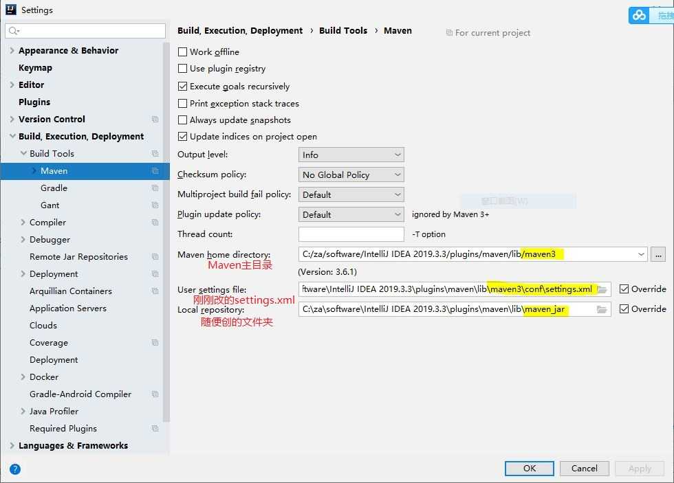Screen dimensions: 674x483
Task: Open Clouds settings page
Action: tap(43, 326)
